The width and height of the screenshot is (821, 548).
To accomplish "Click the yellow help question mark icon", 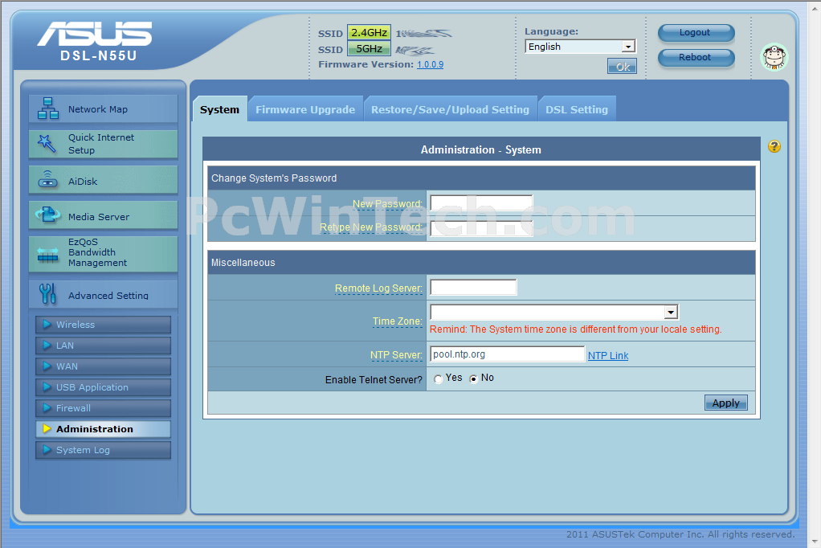I will (x=774, y=146).
